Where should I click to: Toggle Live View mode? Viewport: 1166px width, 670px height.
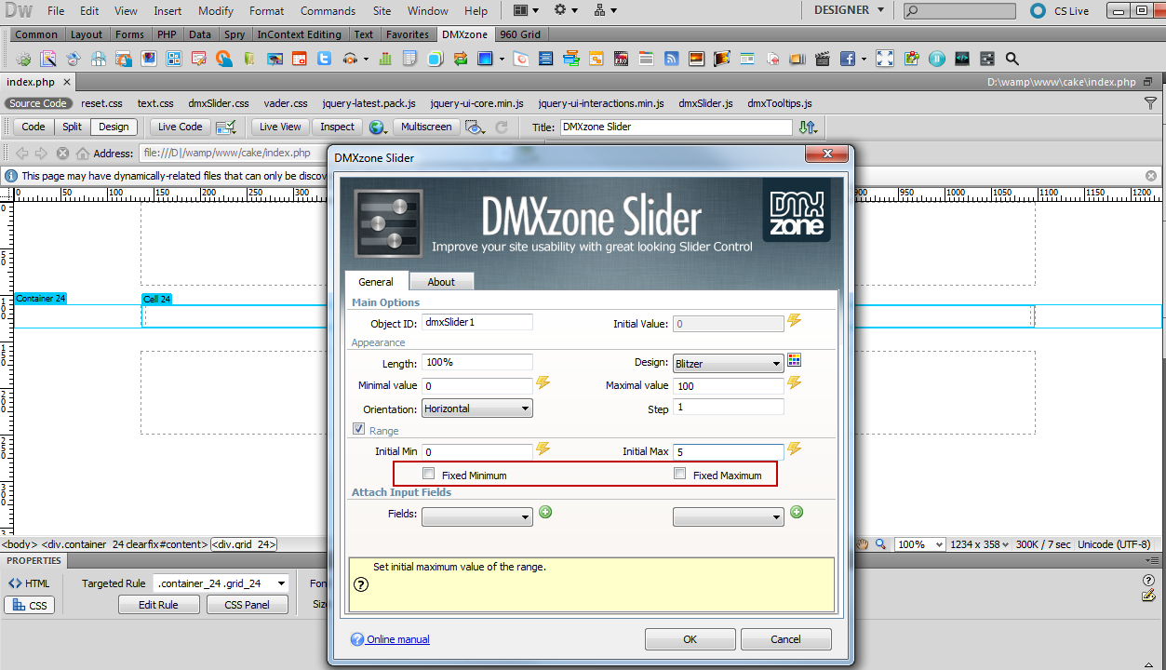click(280, 127)
